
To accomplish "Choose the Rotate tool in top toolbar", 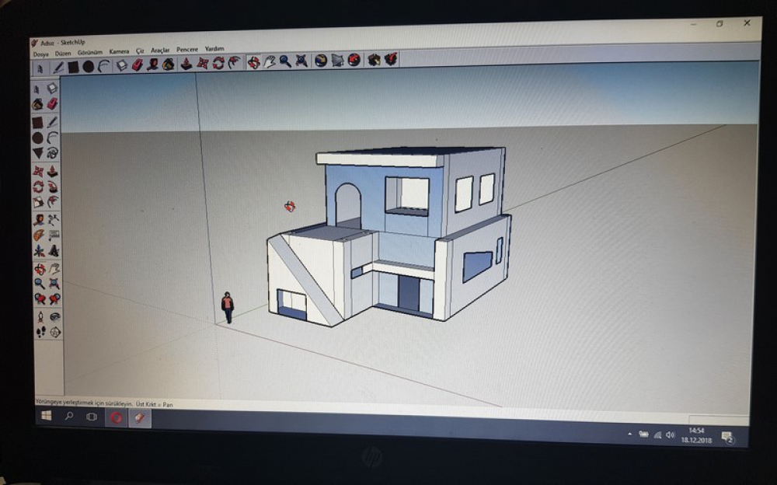I will (218, 63).
